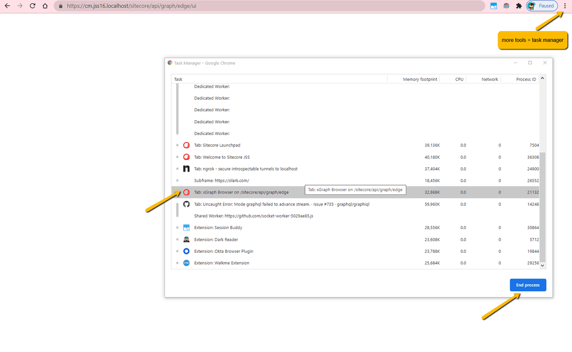Open Session Buddy toolbar extension icon
The image size is (572, 352).
tap(493, 6)
